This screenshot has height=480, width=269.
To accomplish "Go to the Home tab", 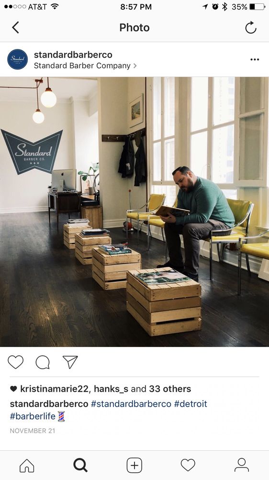I will [27, 465].
